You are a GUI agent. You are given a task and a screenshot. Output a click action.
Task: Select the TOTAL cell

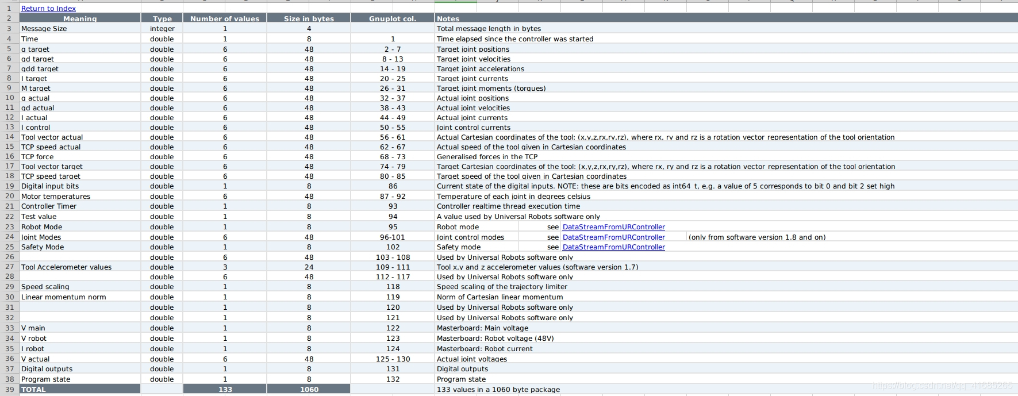pyautogui.click(x=80, y=389)
